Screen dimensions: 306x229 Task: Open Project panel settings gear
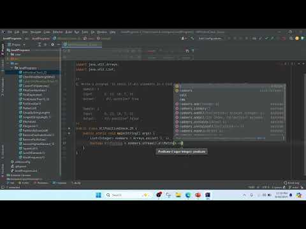pos(52,45)
